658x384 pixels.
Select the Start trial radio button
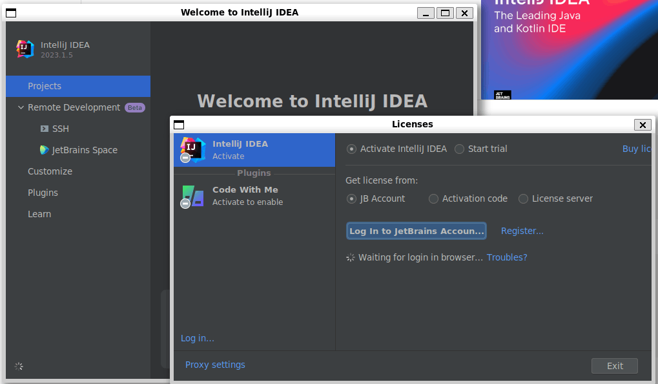(x=460, y=149)
